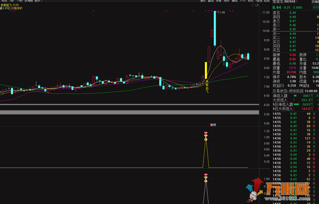Click the 换手 4.78% value

point(292,77)
